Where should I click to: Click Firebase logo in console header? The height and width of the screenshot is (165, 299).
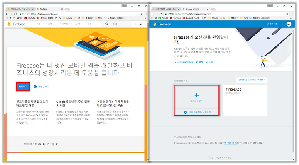point(162,24)
